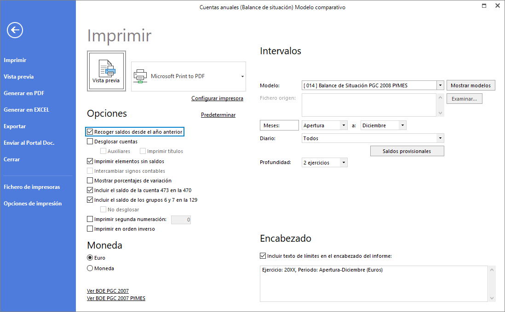The height and width of the screenshot is (312, 505).
Task: Choose Generar en EXCEL from sidebar
Action: 26,110
